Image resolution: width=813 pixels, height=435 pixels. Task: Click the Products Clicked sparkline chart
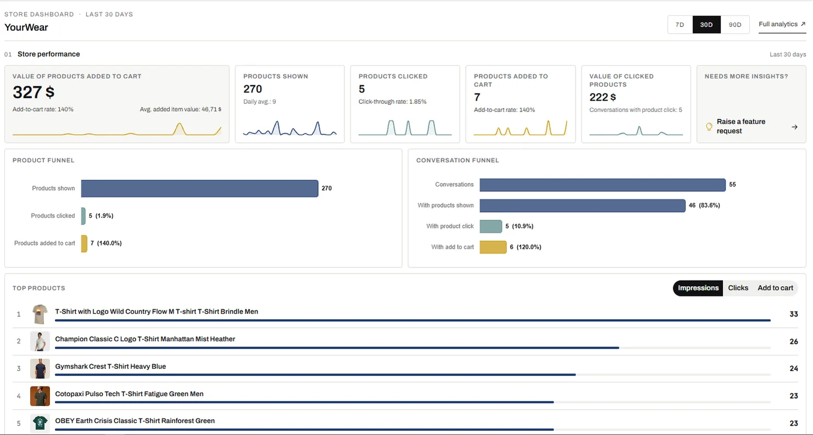point(405,127)
